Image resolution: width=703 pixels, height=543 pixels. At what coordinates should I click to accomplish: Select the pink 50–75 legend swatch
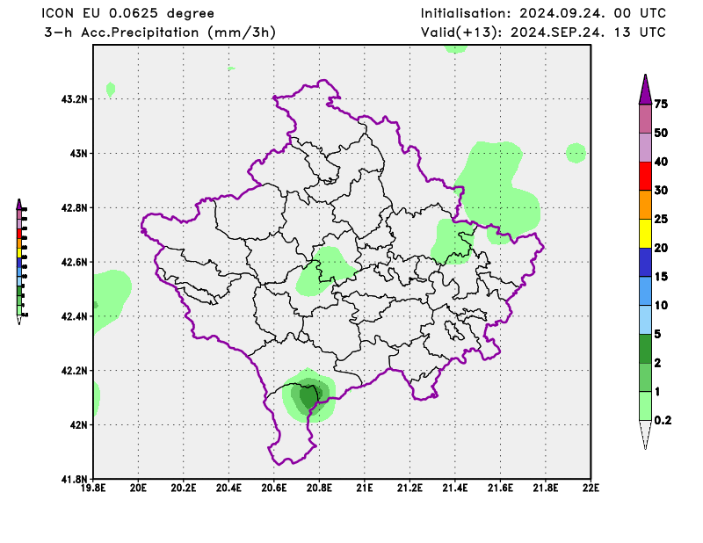tap(645, 119)
